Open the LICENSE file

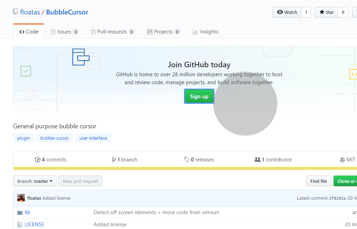click(x=35, y=225)
